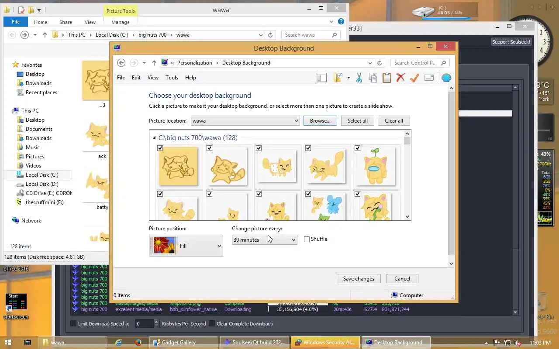This screenshot has height=349, width=559.
Task: Click the folder options icon with checkbox
Action: point(338,78)
